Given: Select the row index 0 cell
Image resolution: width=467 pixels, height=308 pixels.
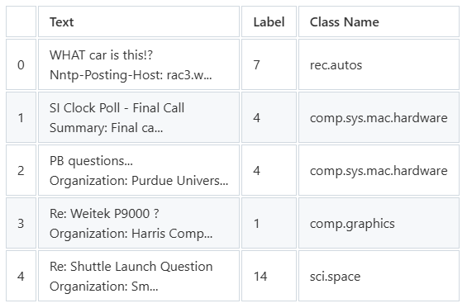Looking at the screenshot, I should click(21, 64).
